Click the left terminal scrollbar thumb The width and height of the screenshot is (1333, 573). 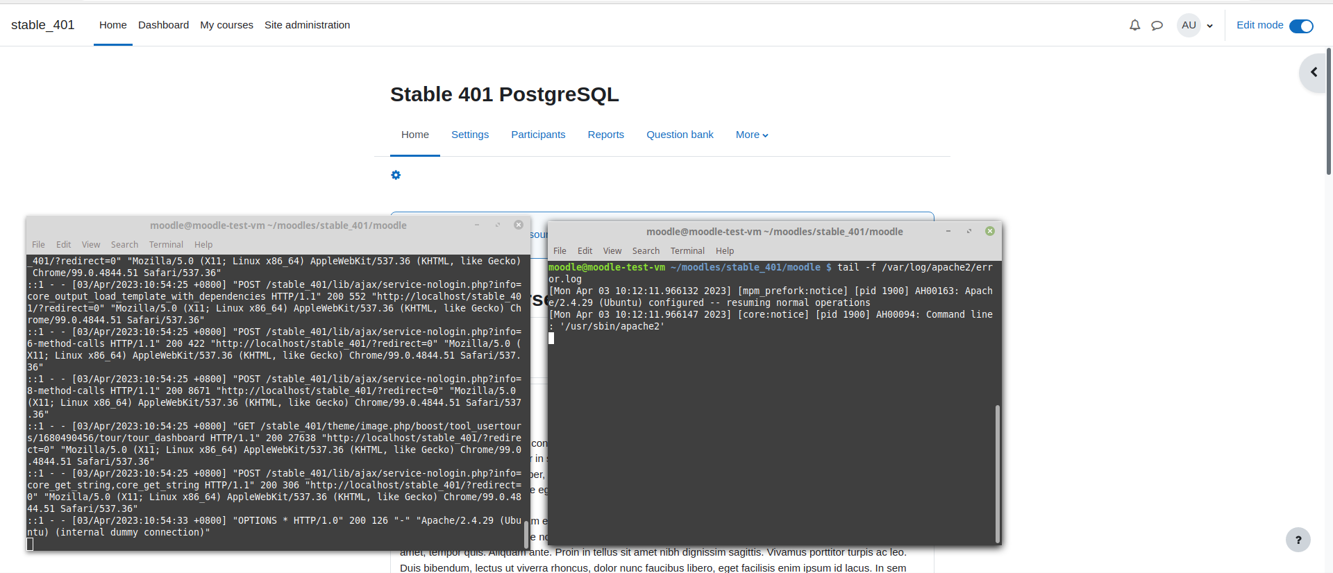click(526, 534)
